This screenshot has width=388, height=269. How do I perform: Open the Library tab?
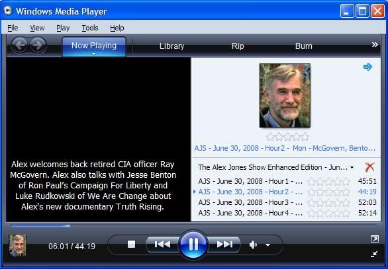click(x=171, y=46)
